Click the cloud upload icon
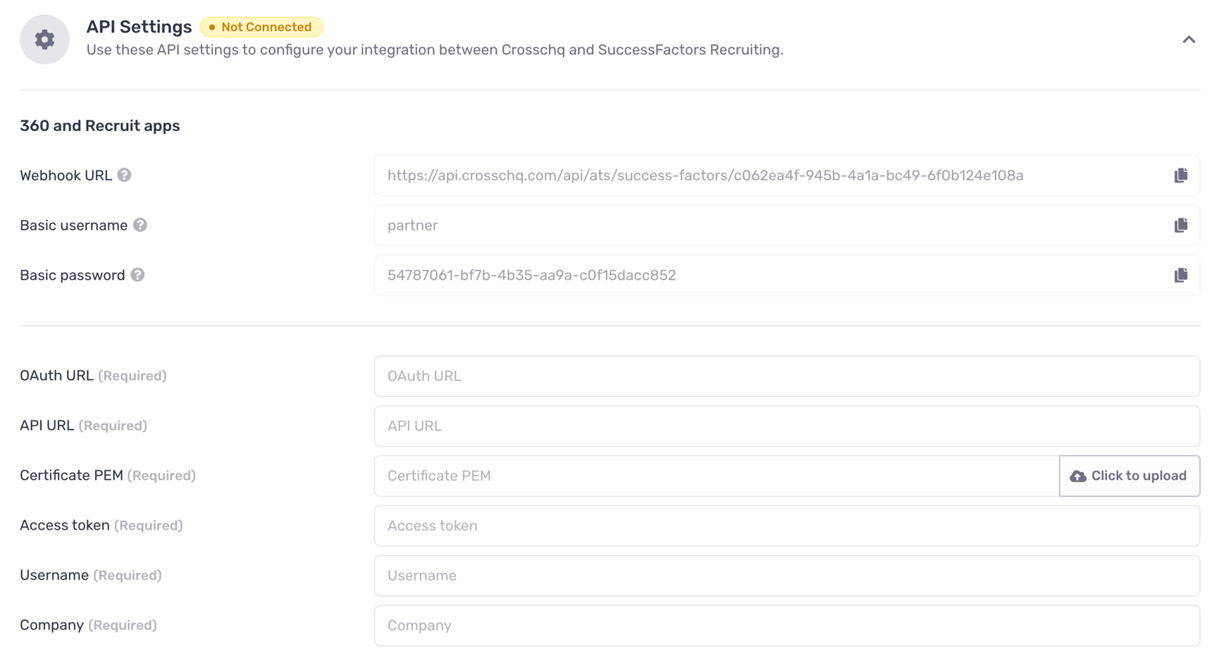Viewport: 1212px width, 662px height. click(1077, 475)
